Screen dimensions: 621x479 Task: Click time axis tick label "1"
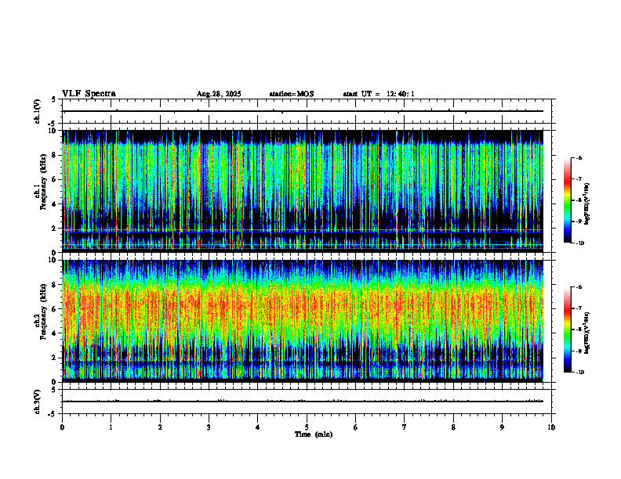[x=111, y=427]
